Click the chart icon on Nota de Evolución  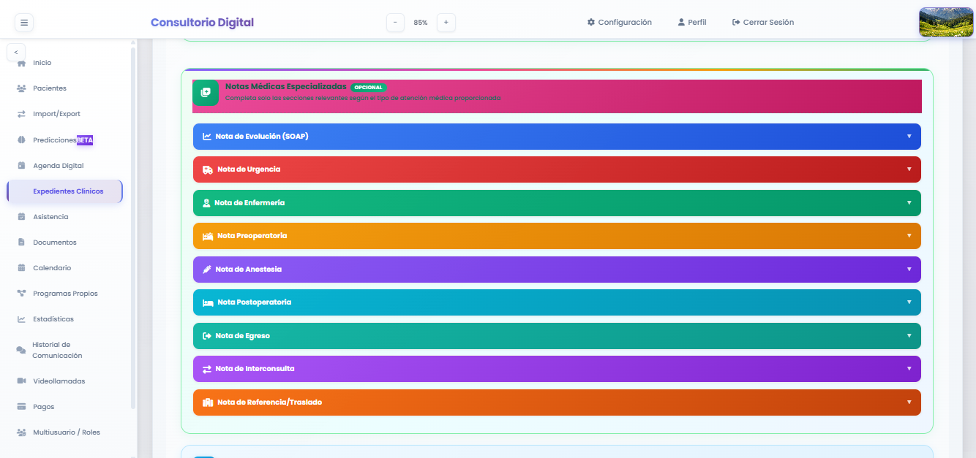coord(207,137)
